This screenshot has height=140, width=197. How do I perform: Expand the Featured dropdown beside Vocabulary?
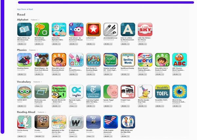click(38, 82)
